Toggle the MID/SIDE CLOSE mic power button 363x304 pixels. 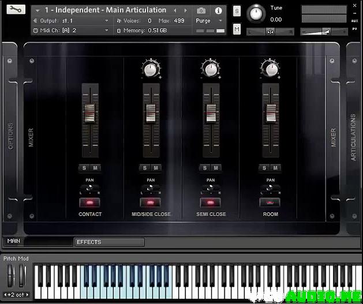click(151, 202)
